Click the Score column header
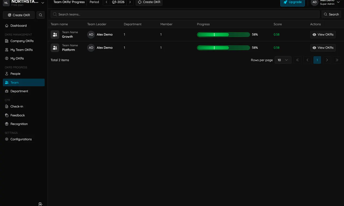 click(x=278, y=24)
